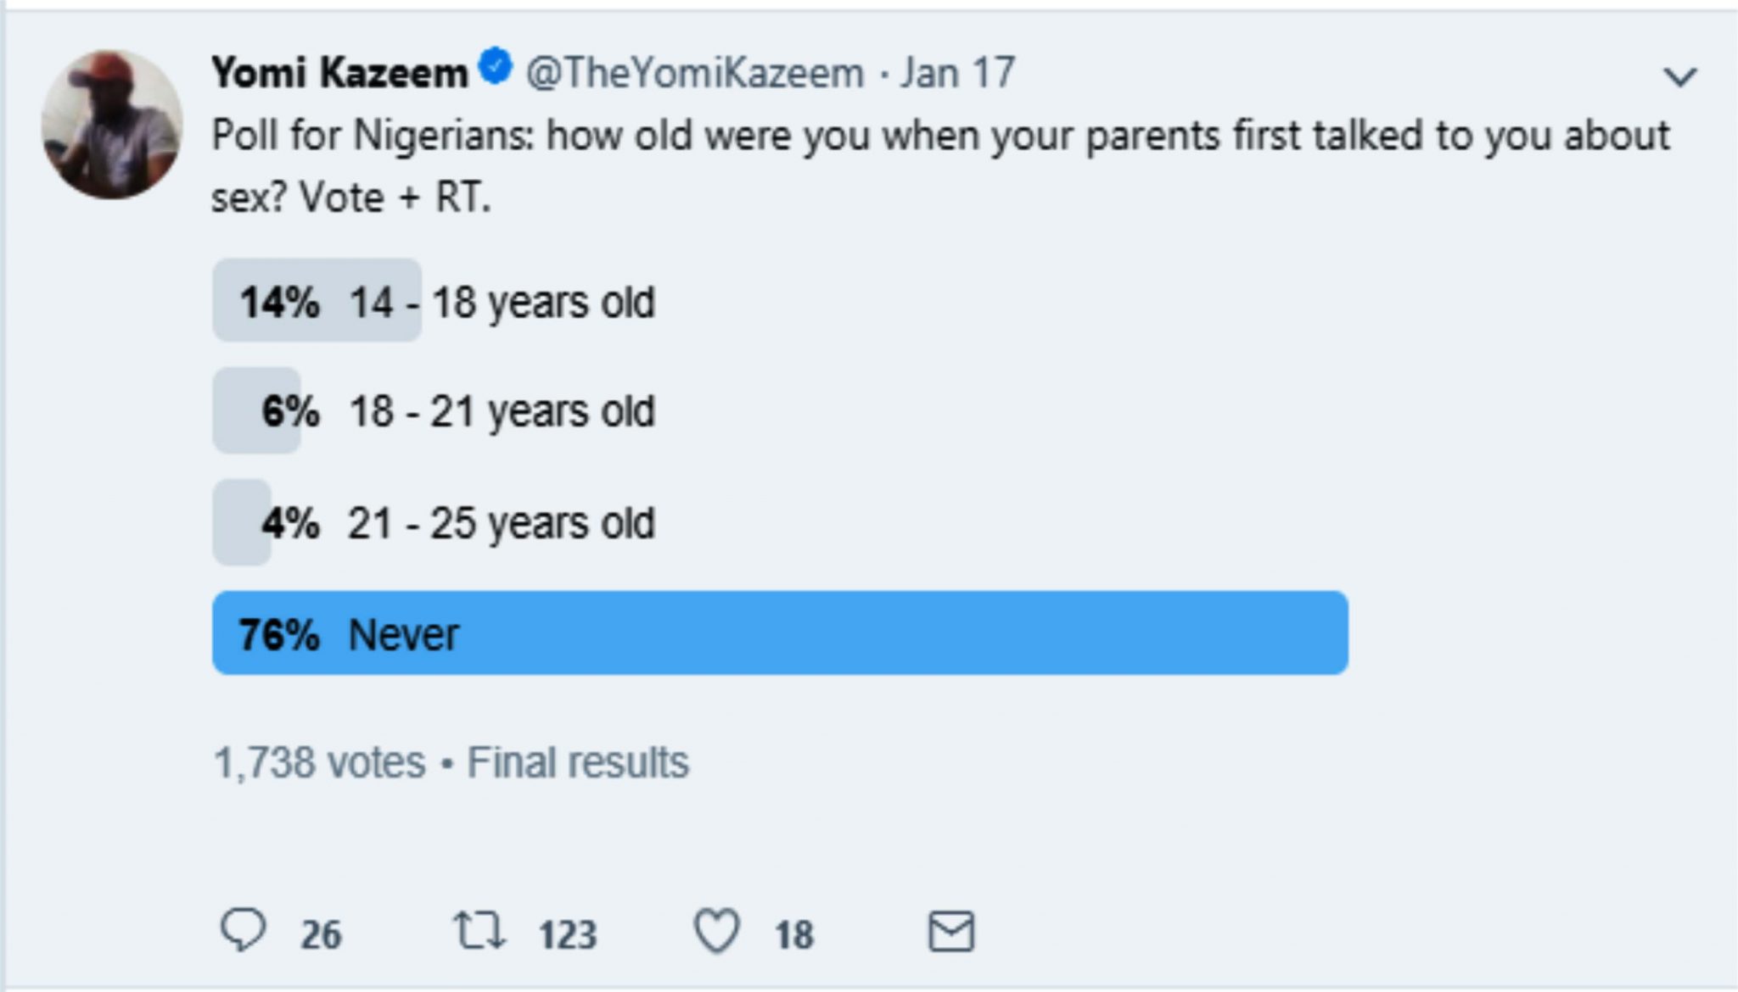Open the Yomi Kazeem display name
Viewport: 1738px width, 992px height.
click(339, 73)
